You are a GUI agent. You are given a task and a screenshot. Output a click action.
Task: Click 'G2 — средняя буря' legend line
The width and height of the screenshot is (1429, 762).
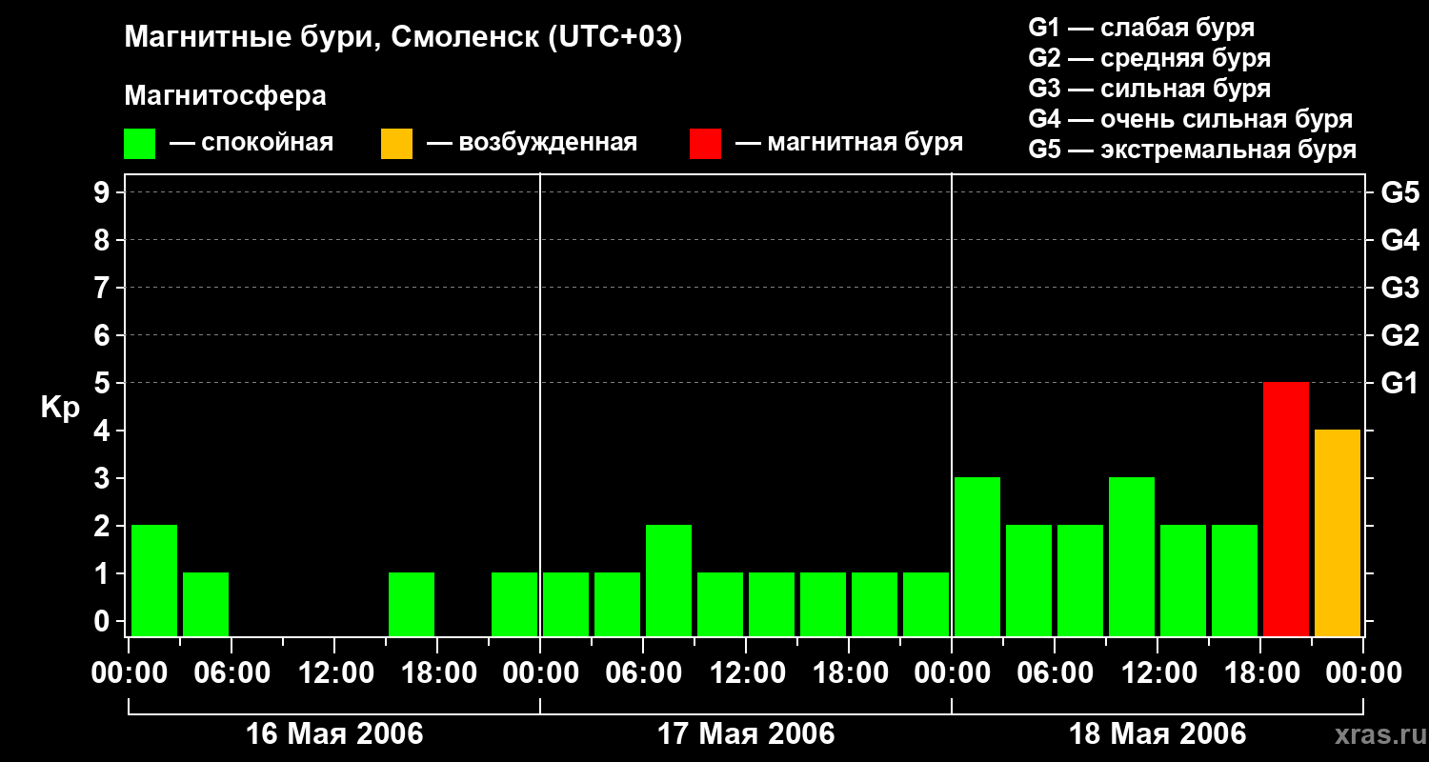coord(1150,58)
